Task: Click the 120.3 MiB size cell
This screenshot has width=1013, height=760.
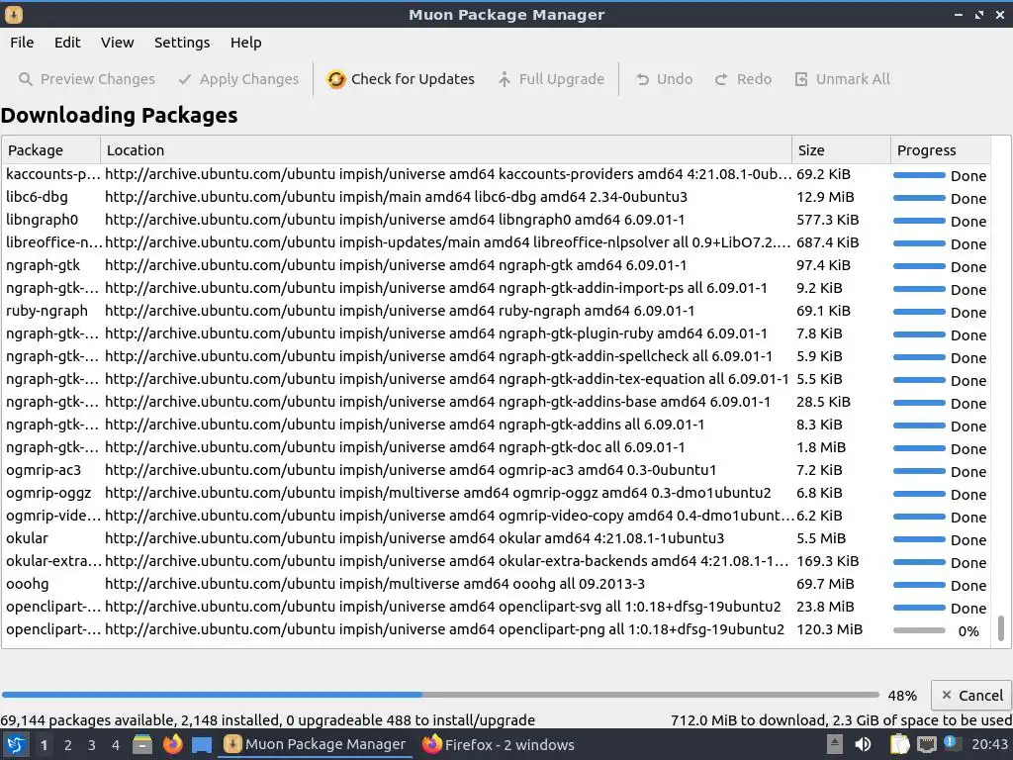Action: click(830, 629)
